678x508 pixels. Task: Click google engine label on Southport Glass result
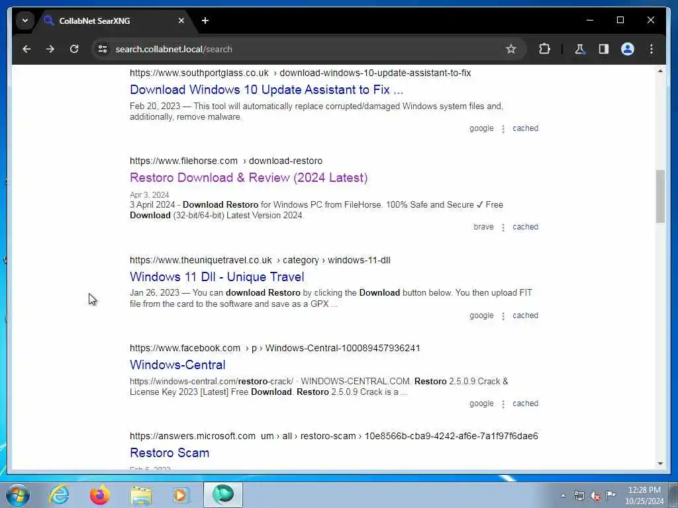tap(481, 128)
